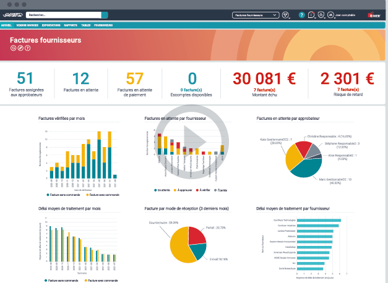Viewport: 388px width, 283px height.
Task: Click the Rechercher search input field
Action: point(64,15)
